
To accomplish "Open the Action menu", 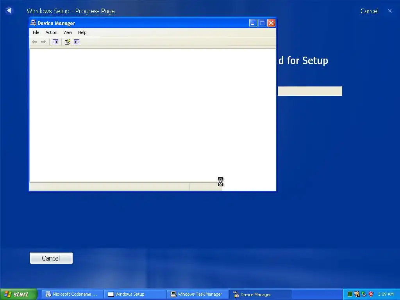I will coord(51,32).
